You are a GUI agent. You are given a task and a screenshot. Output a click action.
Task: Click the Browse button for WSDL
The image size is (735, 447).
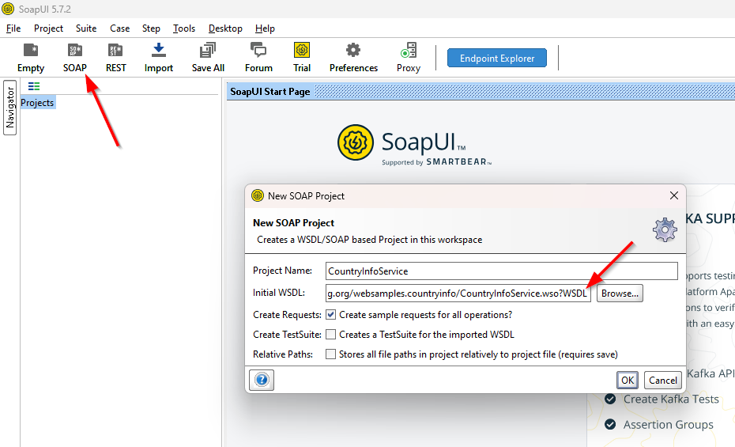(620, 294)
